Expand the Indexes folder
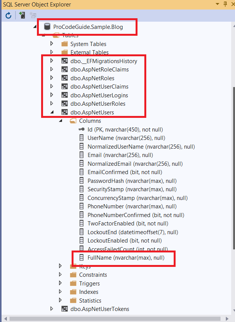The height and width of the screenshot is (322, 235). [60, 292]
